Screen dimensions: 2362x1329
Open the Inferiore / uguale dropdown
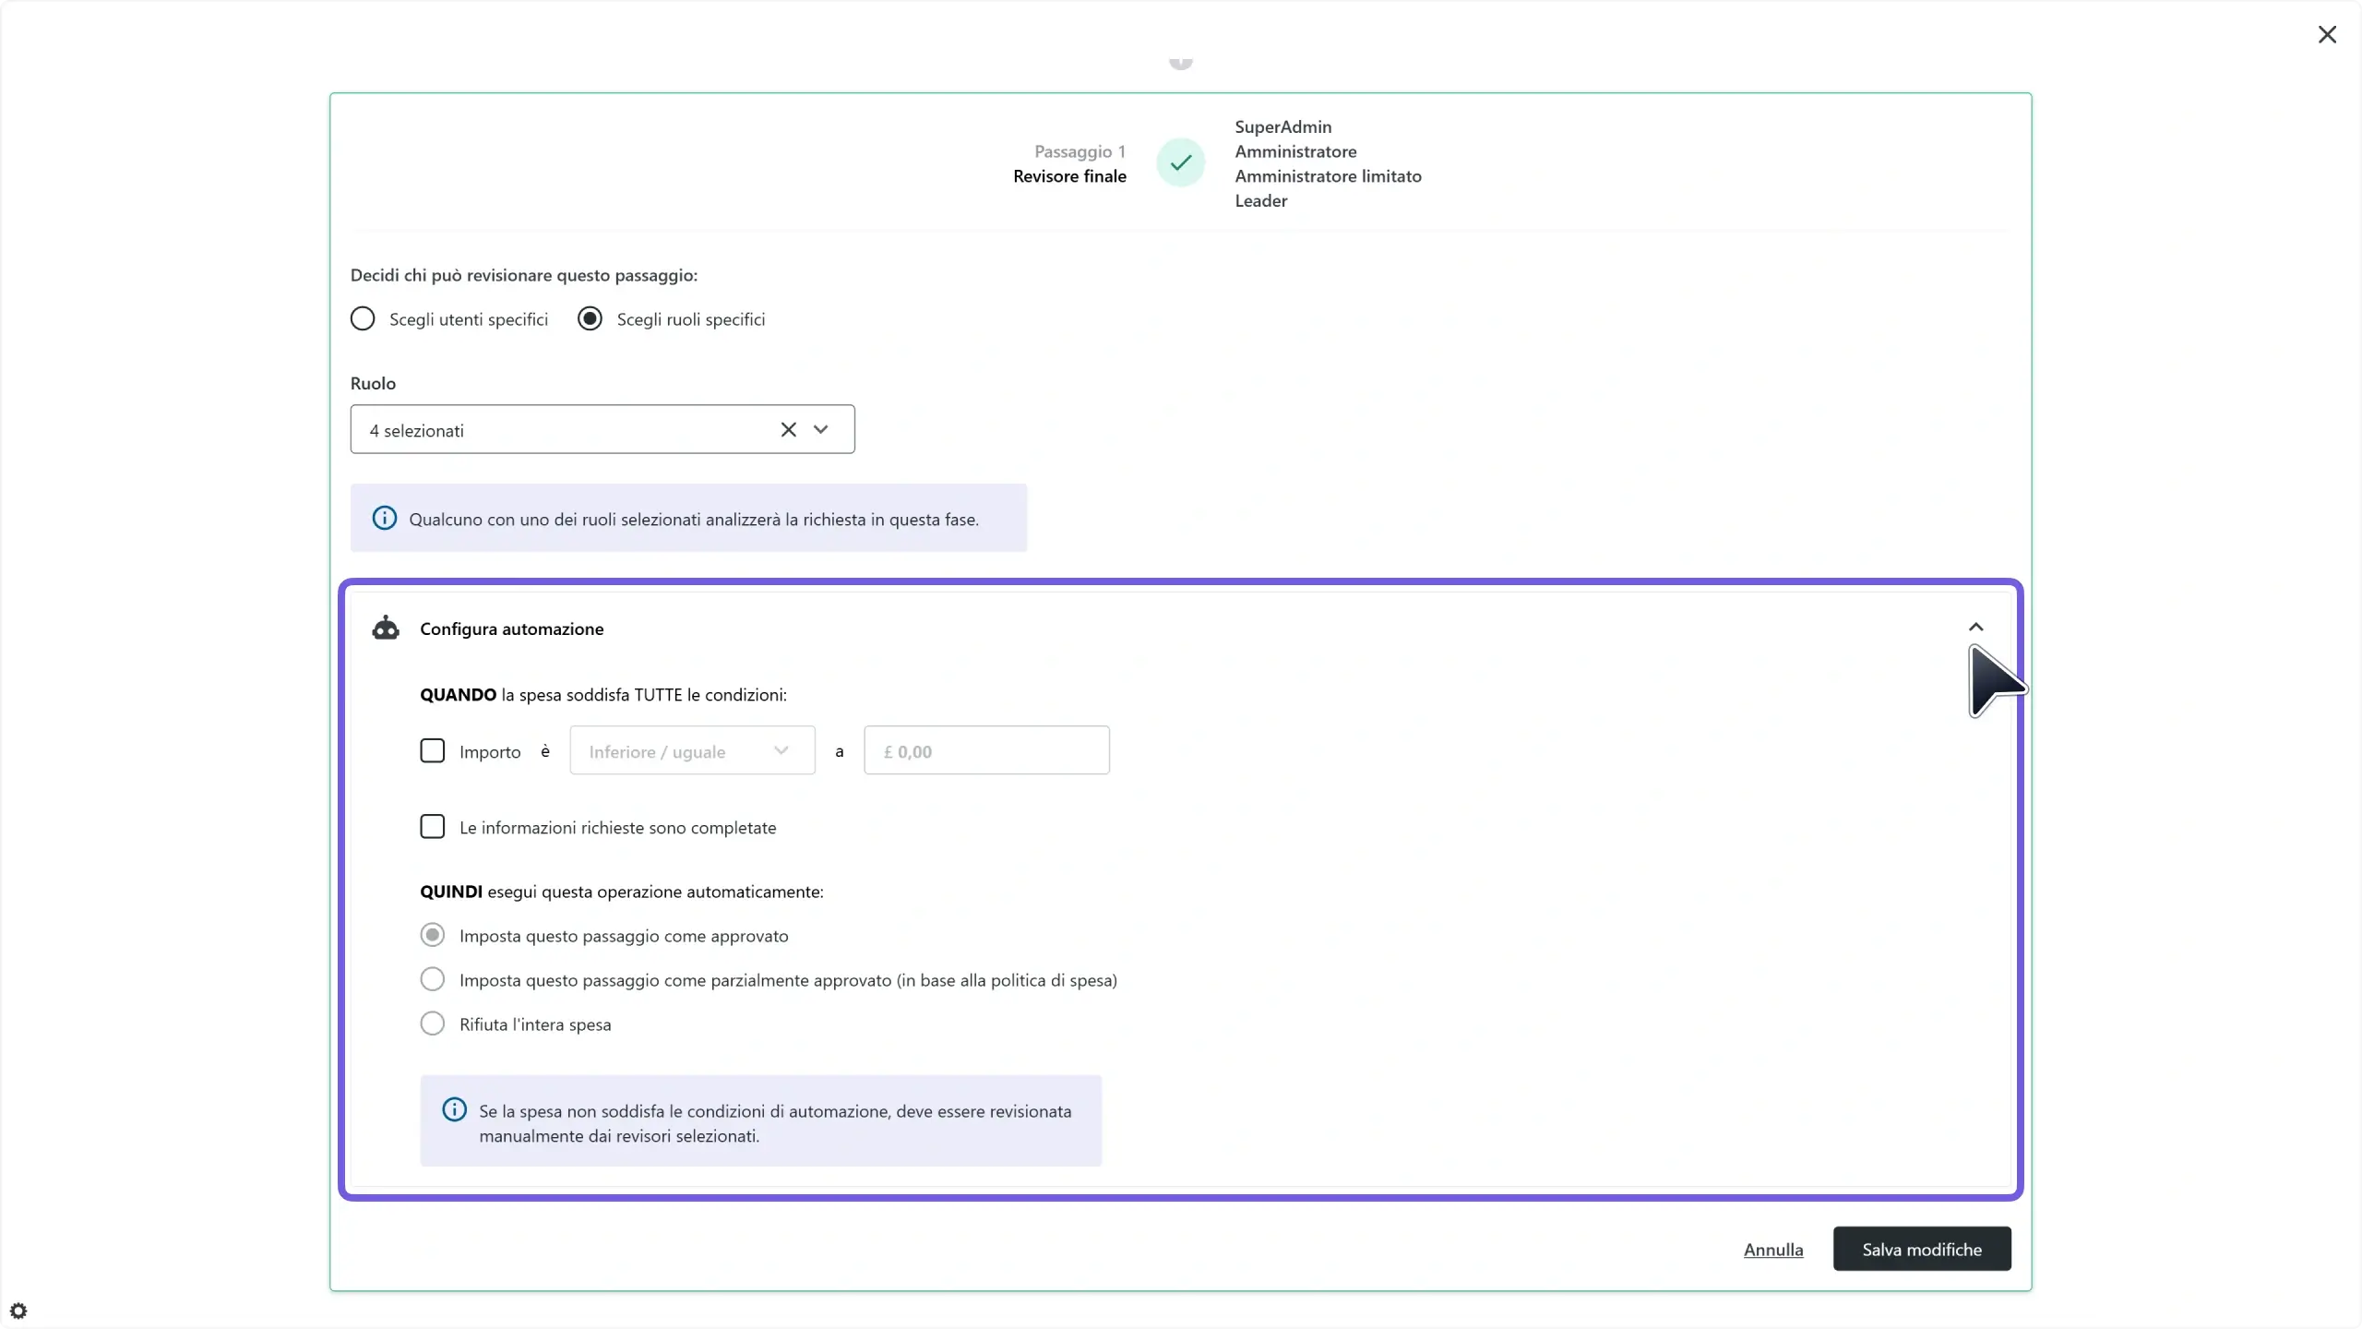pyautogui.click(x=692, y=750)
